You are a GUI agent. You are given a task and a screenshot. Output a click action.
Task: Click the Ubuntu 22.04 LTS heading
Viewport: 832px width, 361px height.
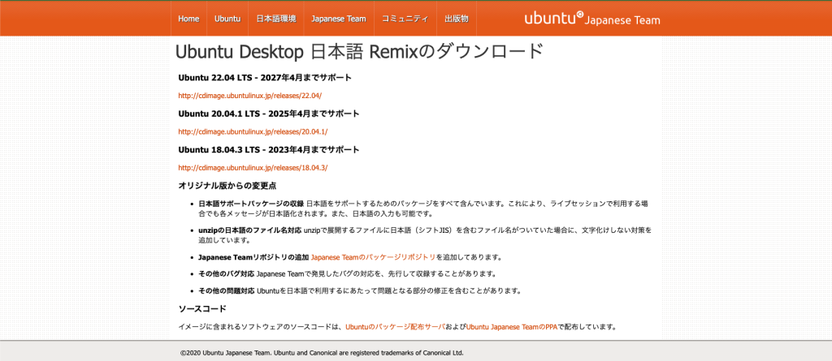(x=265, y=78)
